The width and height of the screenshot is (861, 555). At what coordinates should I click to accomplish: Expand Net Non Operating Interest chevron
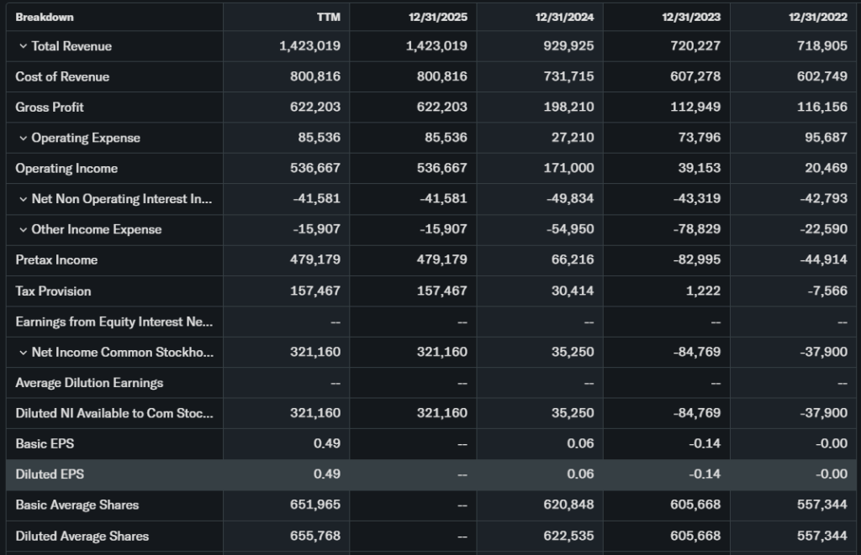[x=23, y=199]
